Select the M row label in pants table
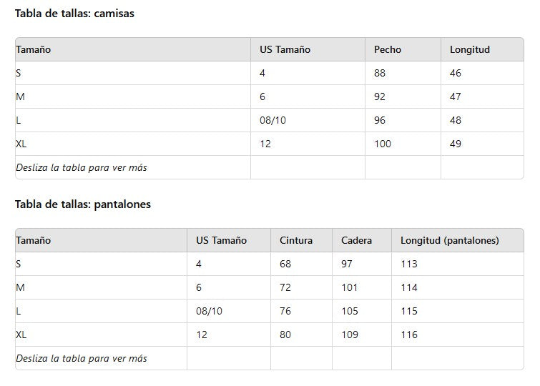Viewport: 540px width, 386px height. (x=20, y=288)
